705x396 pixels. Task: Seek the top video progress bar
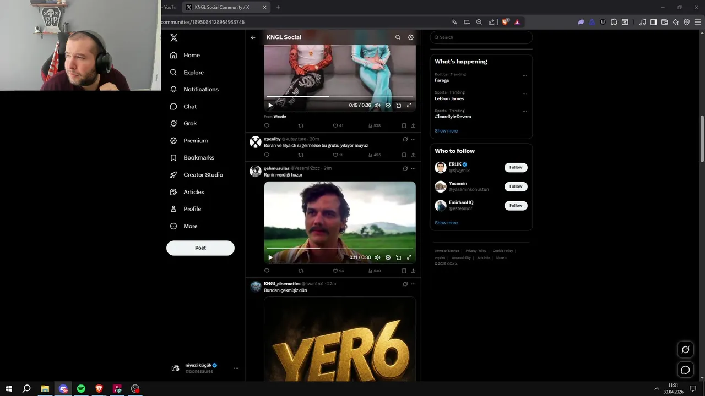[339, 96]
